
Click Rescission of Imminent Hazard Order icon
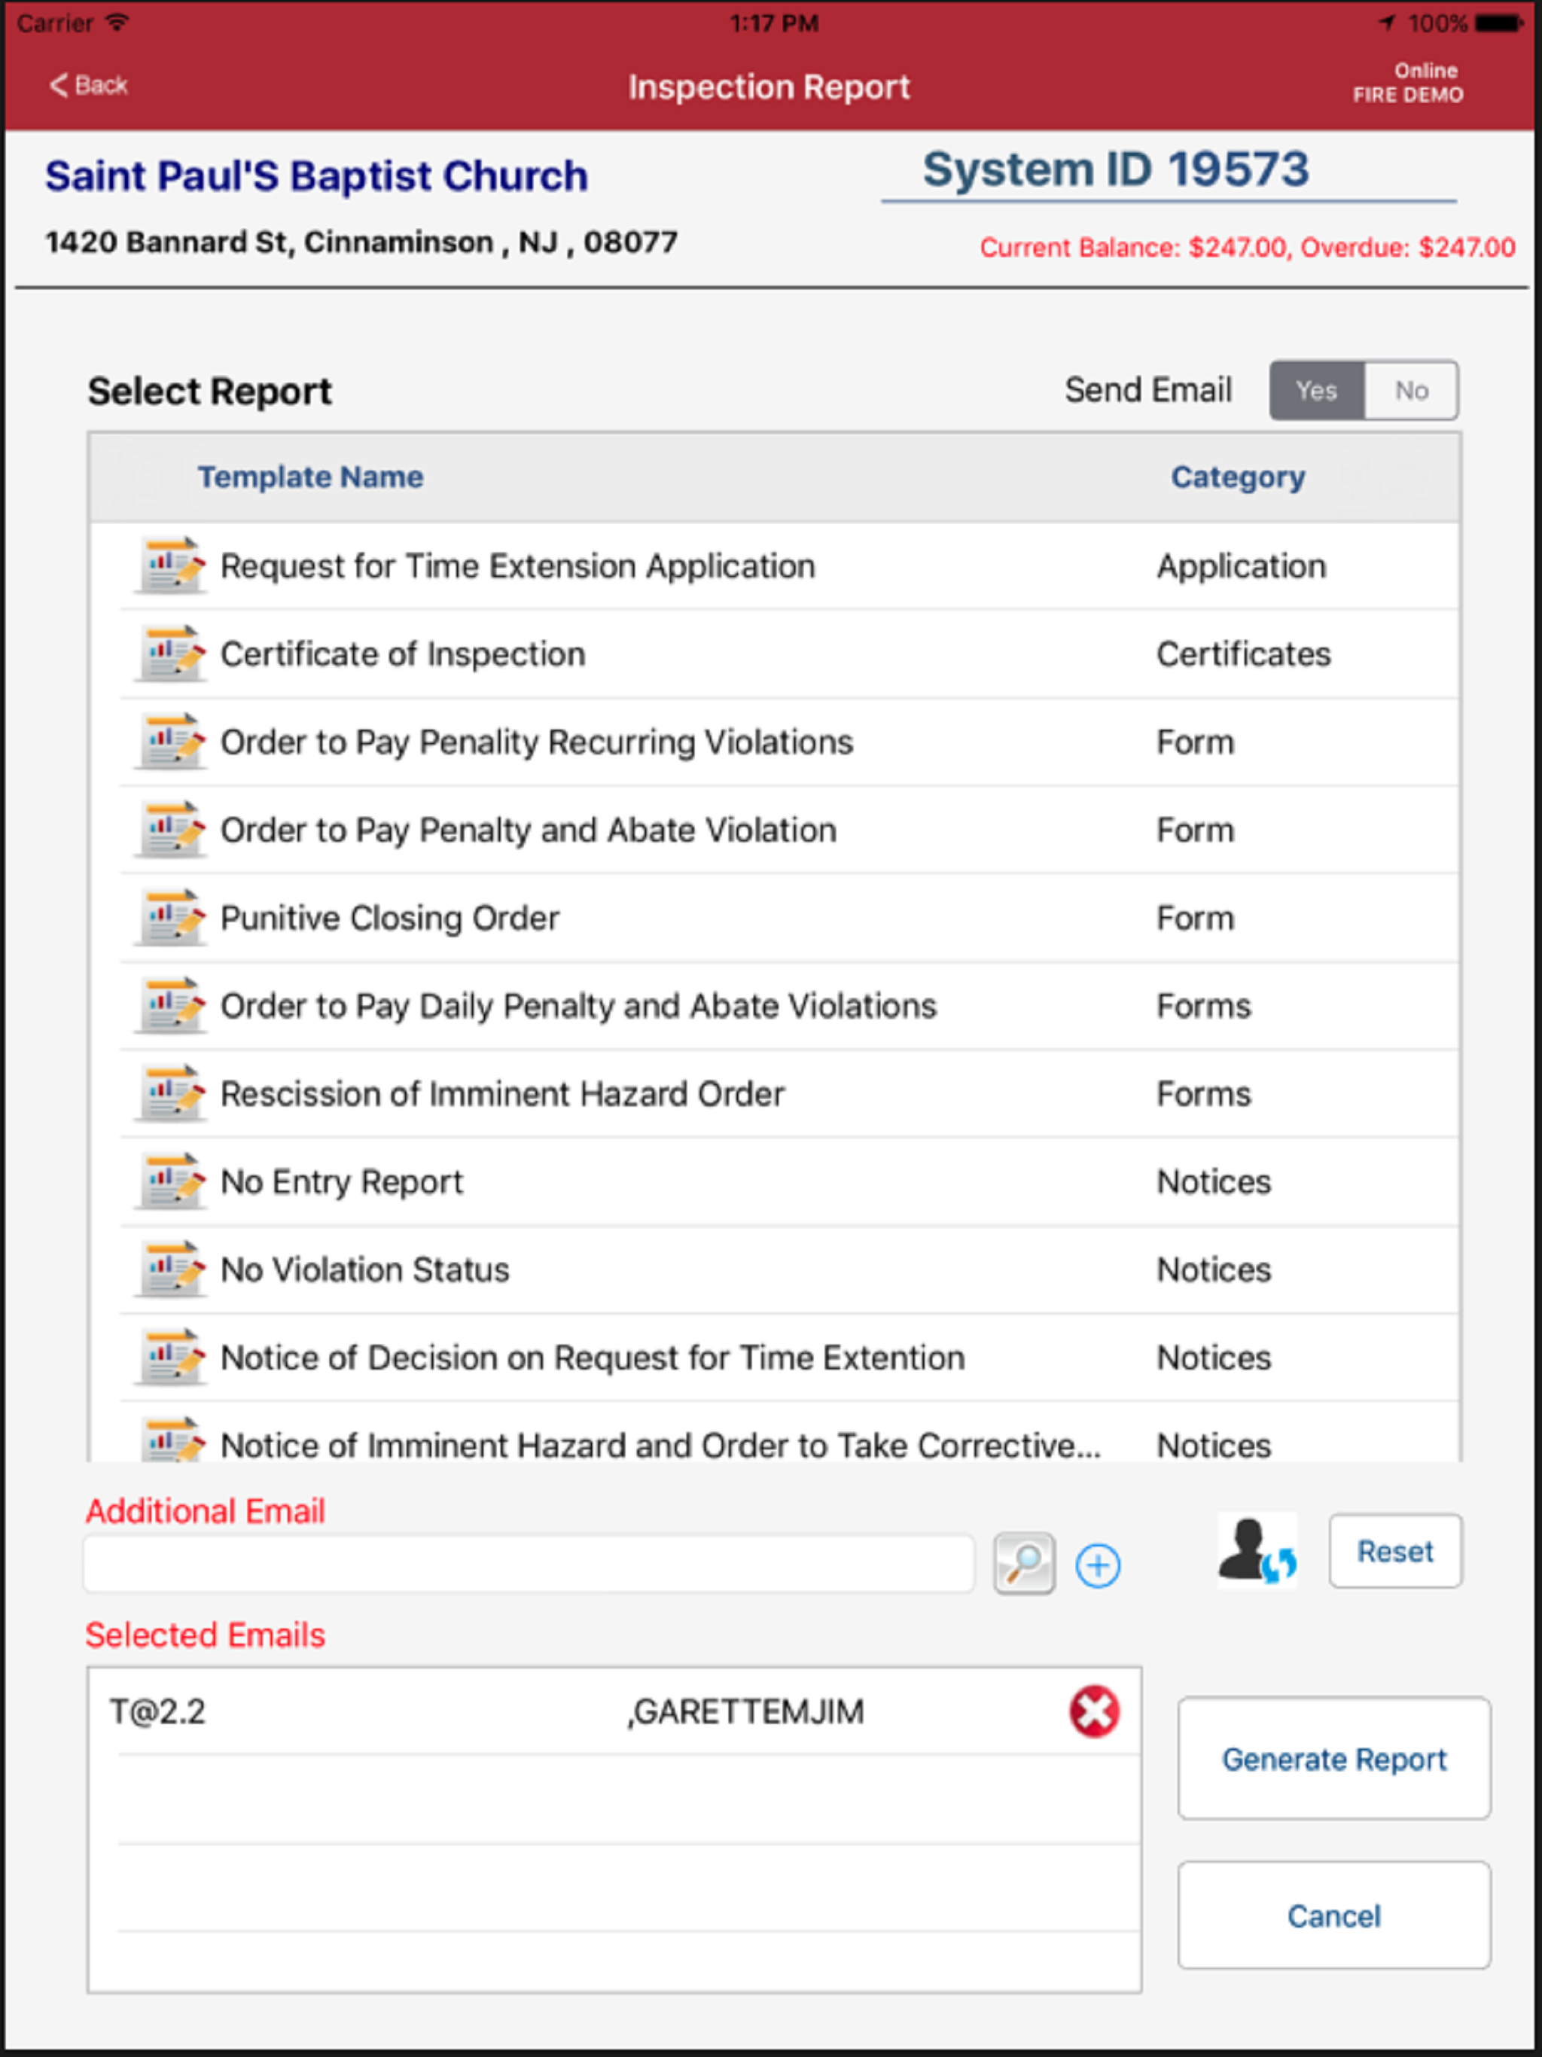pos(170,1093)
